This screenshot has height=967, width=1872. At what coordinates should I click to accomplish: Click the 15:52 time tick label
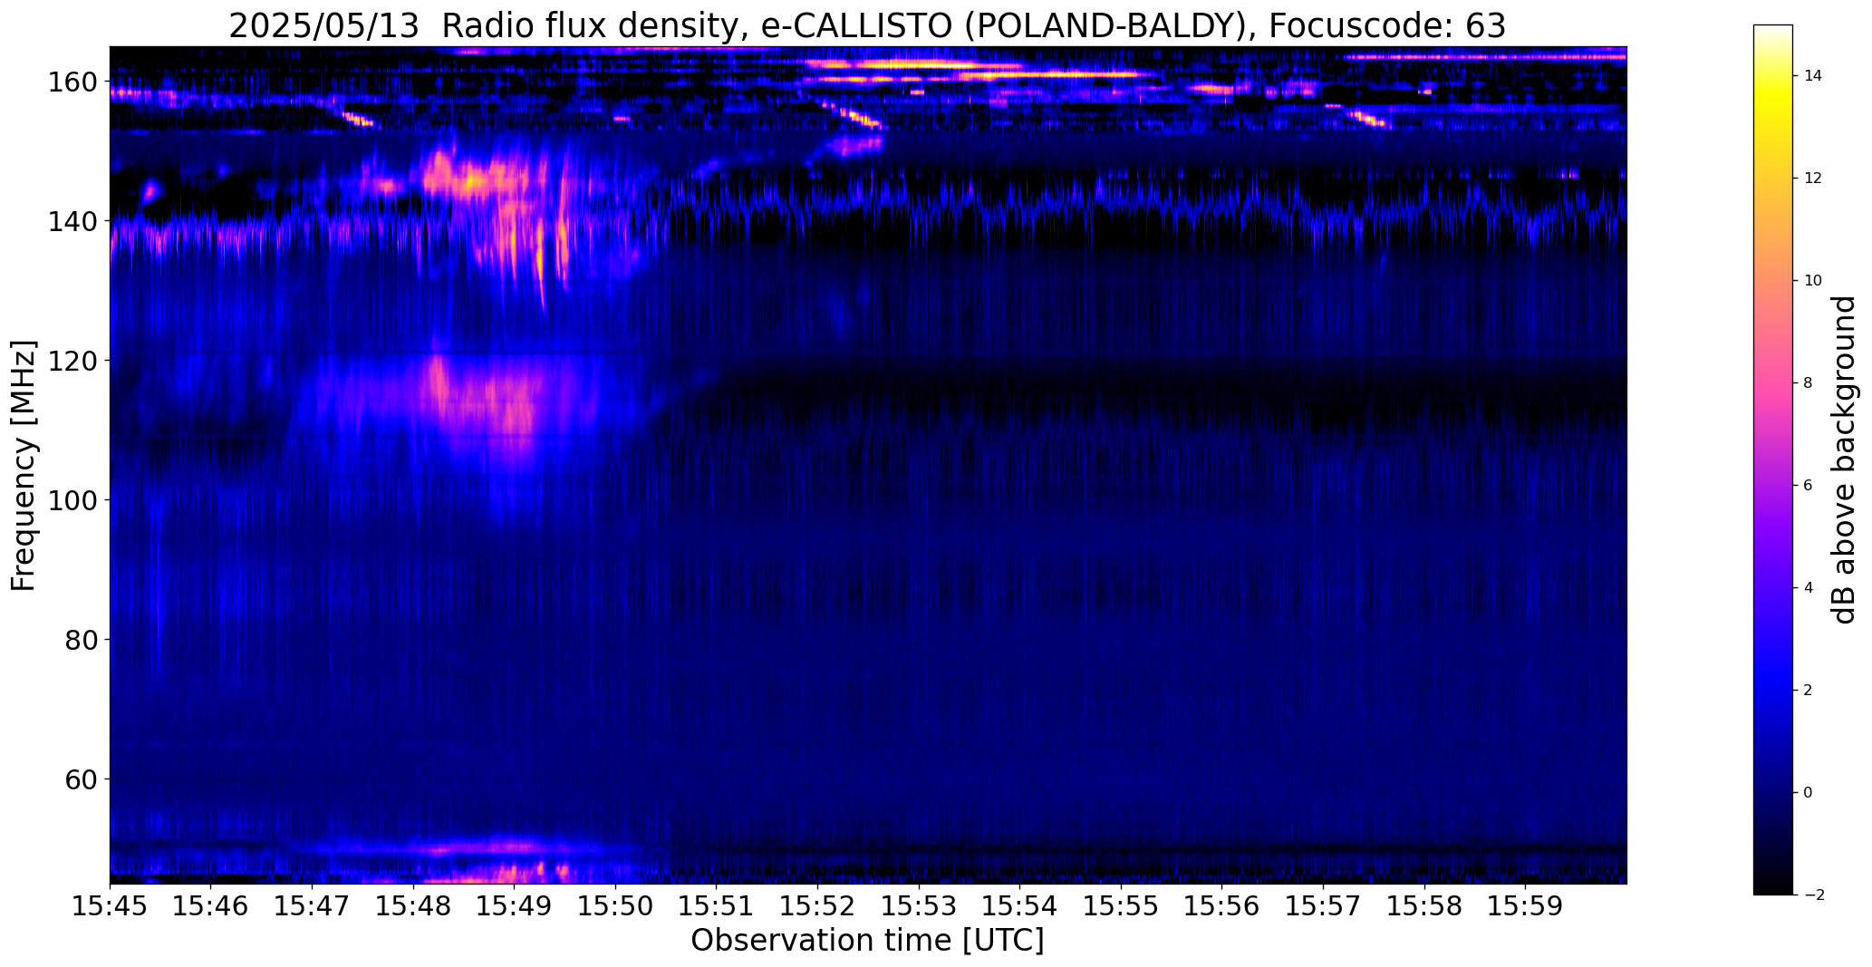[x=817, y=906]
